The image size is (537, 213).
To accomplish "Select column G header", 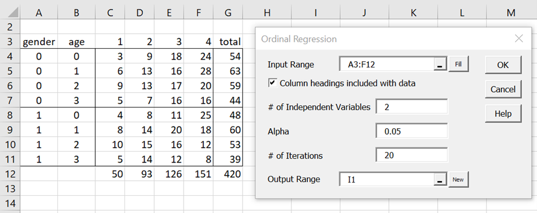I will [x=228, y=12].
